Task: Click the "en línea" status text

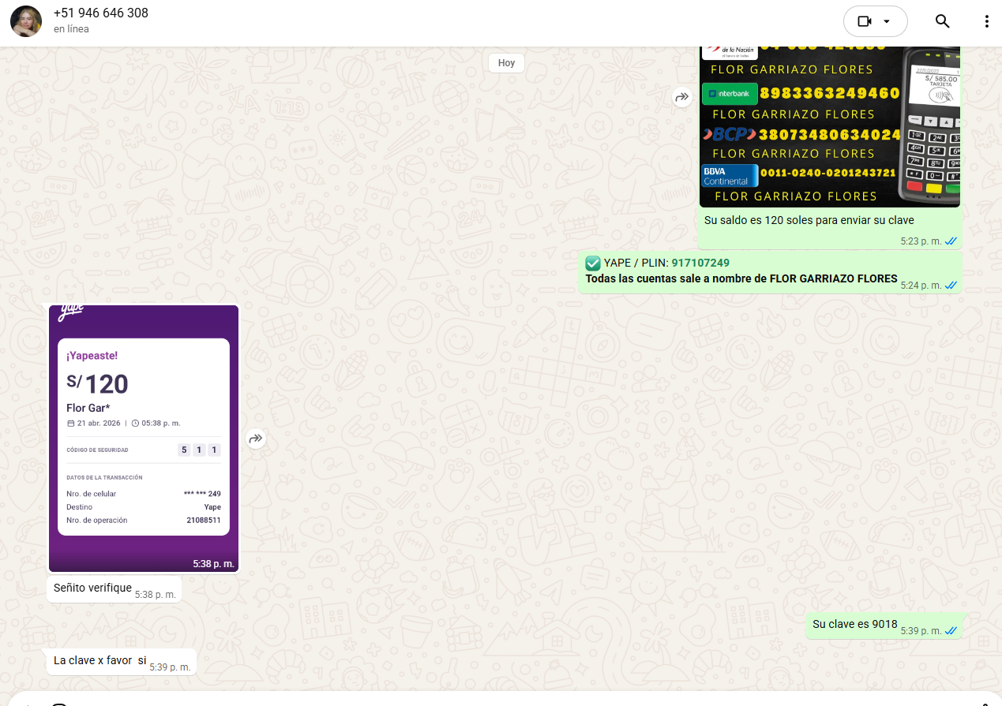Action: click(71, 29)
